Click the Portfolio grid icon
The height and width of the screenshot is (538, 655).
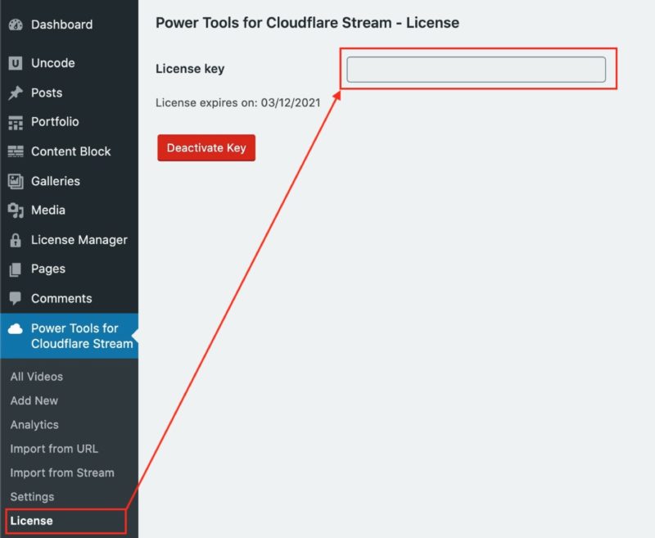(x=16, y=122)
